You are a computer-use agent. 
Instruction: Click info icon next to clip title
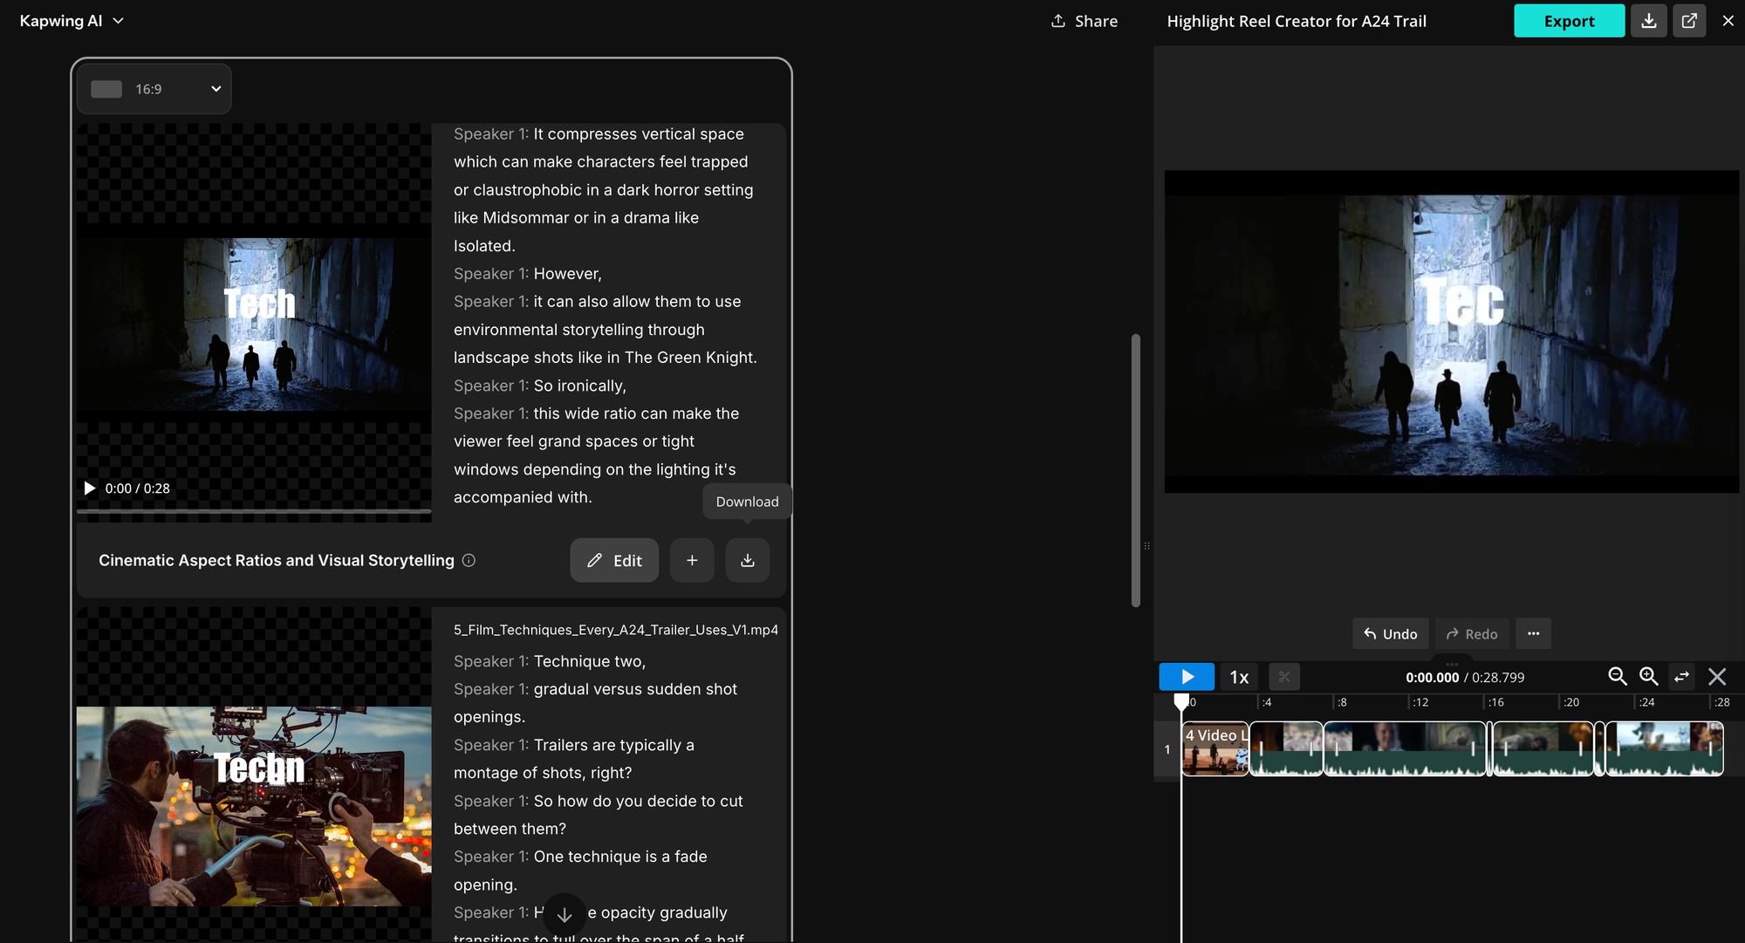[469, 560]
